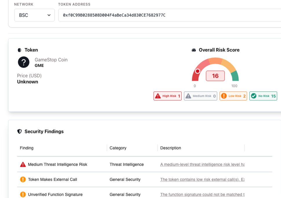Open the BSC network dropdown

pyautogui.click(x=34, y=15)
